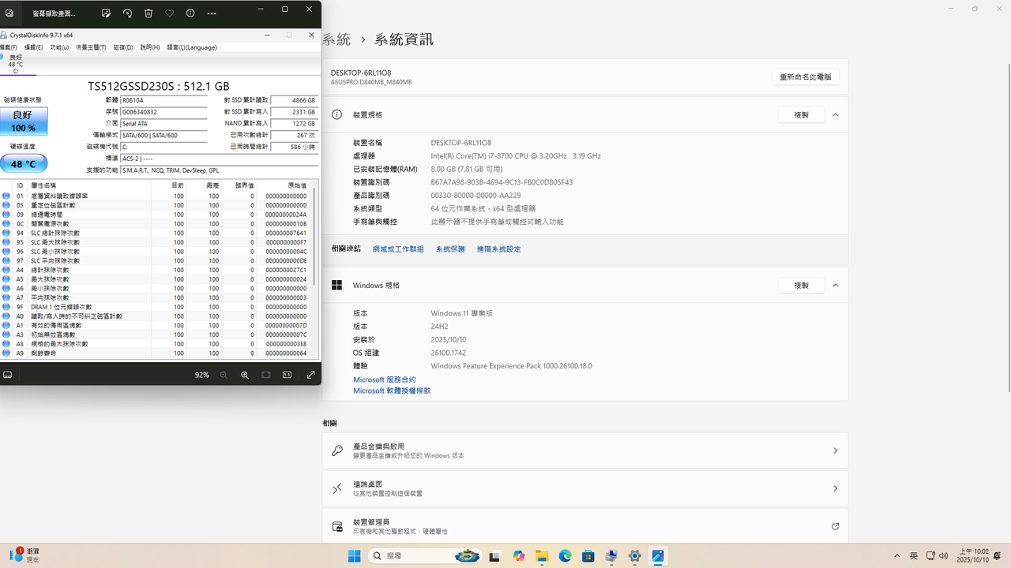The width and height of the screenshot is (1011, 568).
Task: Open the 功能(u) menu in CrystalDiskInfo
Action: click(59, 47)
